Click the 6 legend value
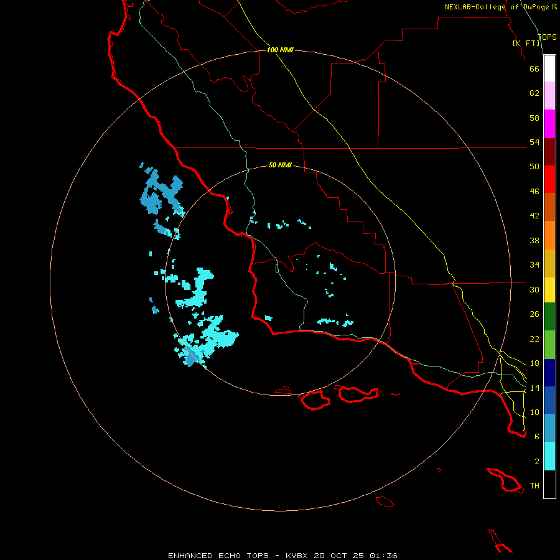This screenshot has height=560, width=560. (x=537, y=436)
